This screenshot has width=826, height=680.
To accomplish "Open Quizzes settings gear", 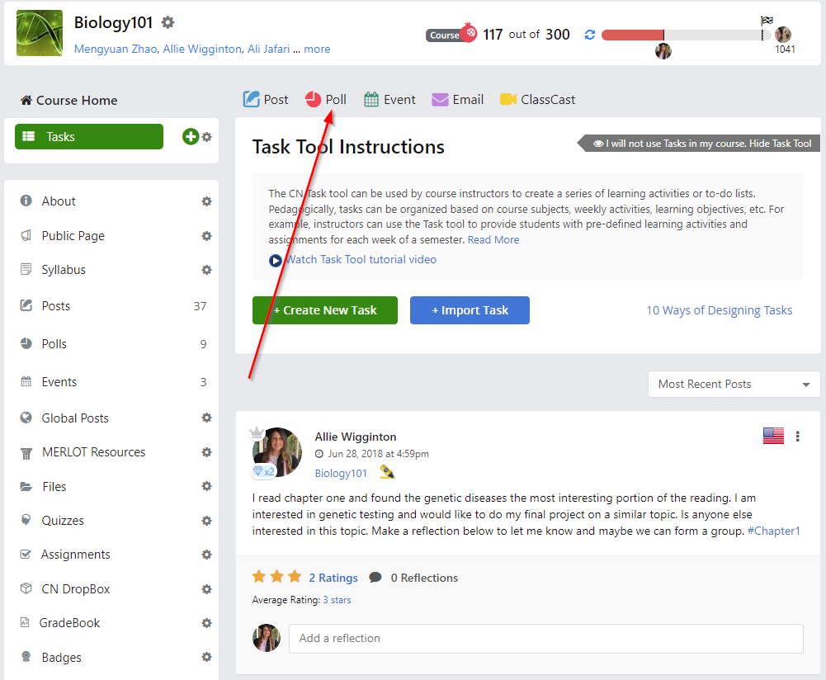I will point(206,521).
